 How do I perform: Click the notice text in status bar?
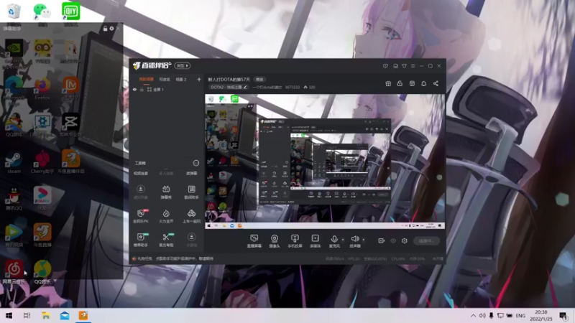pyautogui.click(x=175, y=258)
